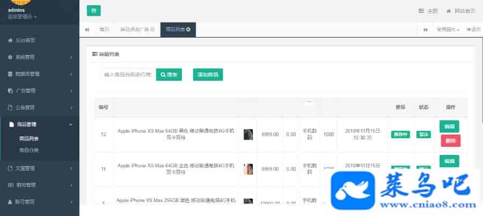Click the 退出 logout link
The image size is (483, 216).
click(474, 30)
